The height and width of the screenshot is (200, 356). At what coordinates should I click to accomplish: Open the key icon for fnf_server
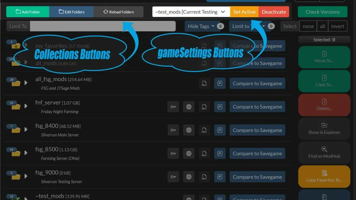[173, 106]
